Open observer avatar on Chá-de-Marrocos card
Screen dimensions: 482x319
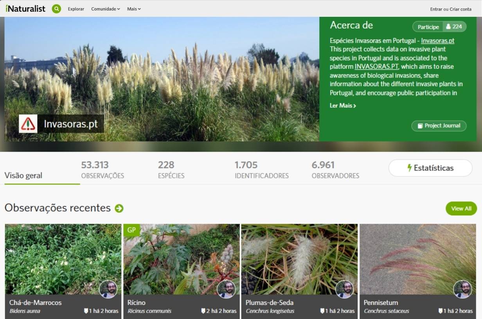tap(108, 289)
